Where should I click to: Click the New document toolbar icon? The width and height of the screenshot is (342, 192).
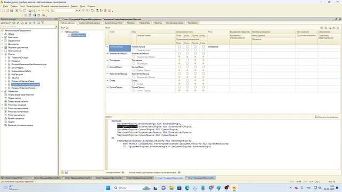pos(3,11)
